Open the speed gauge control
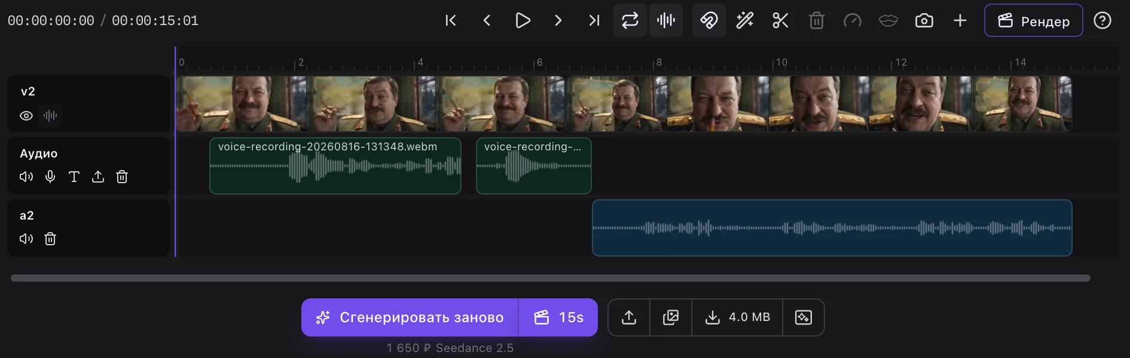 [853, 20]
